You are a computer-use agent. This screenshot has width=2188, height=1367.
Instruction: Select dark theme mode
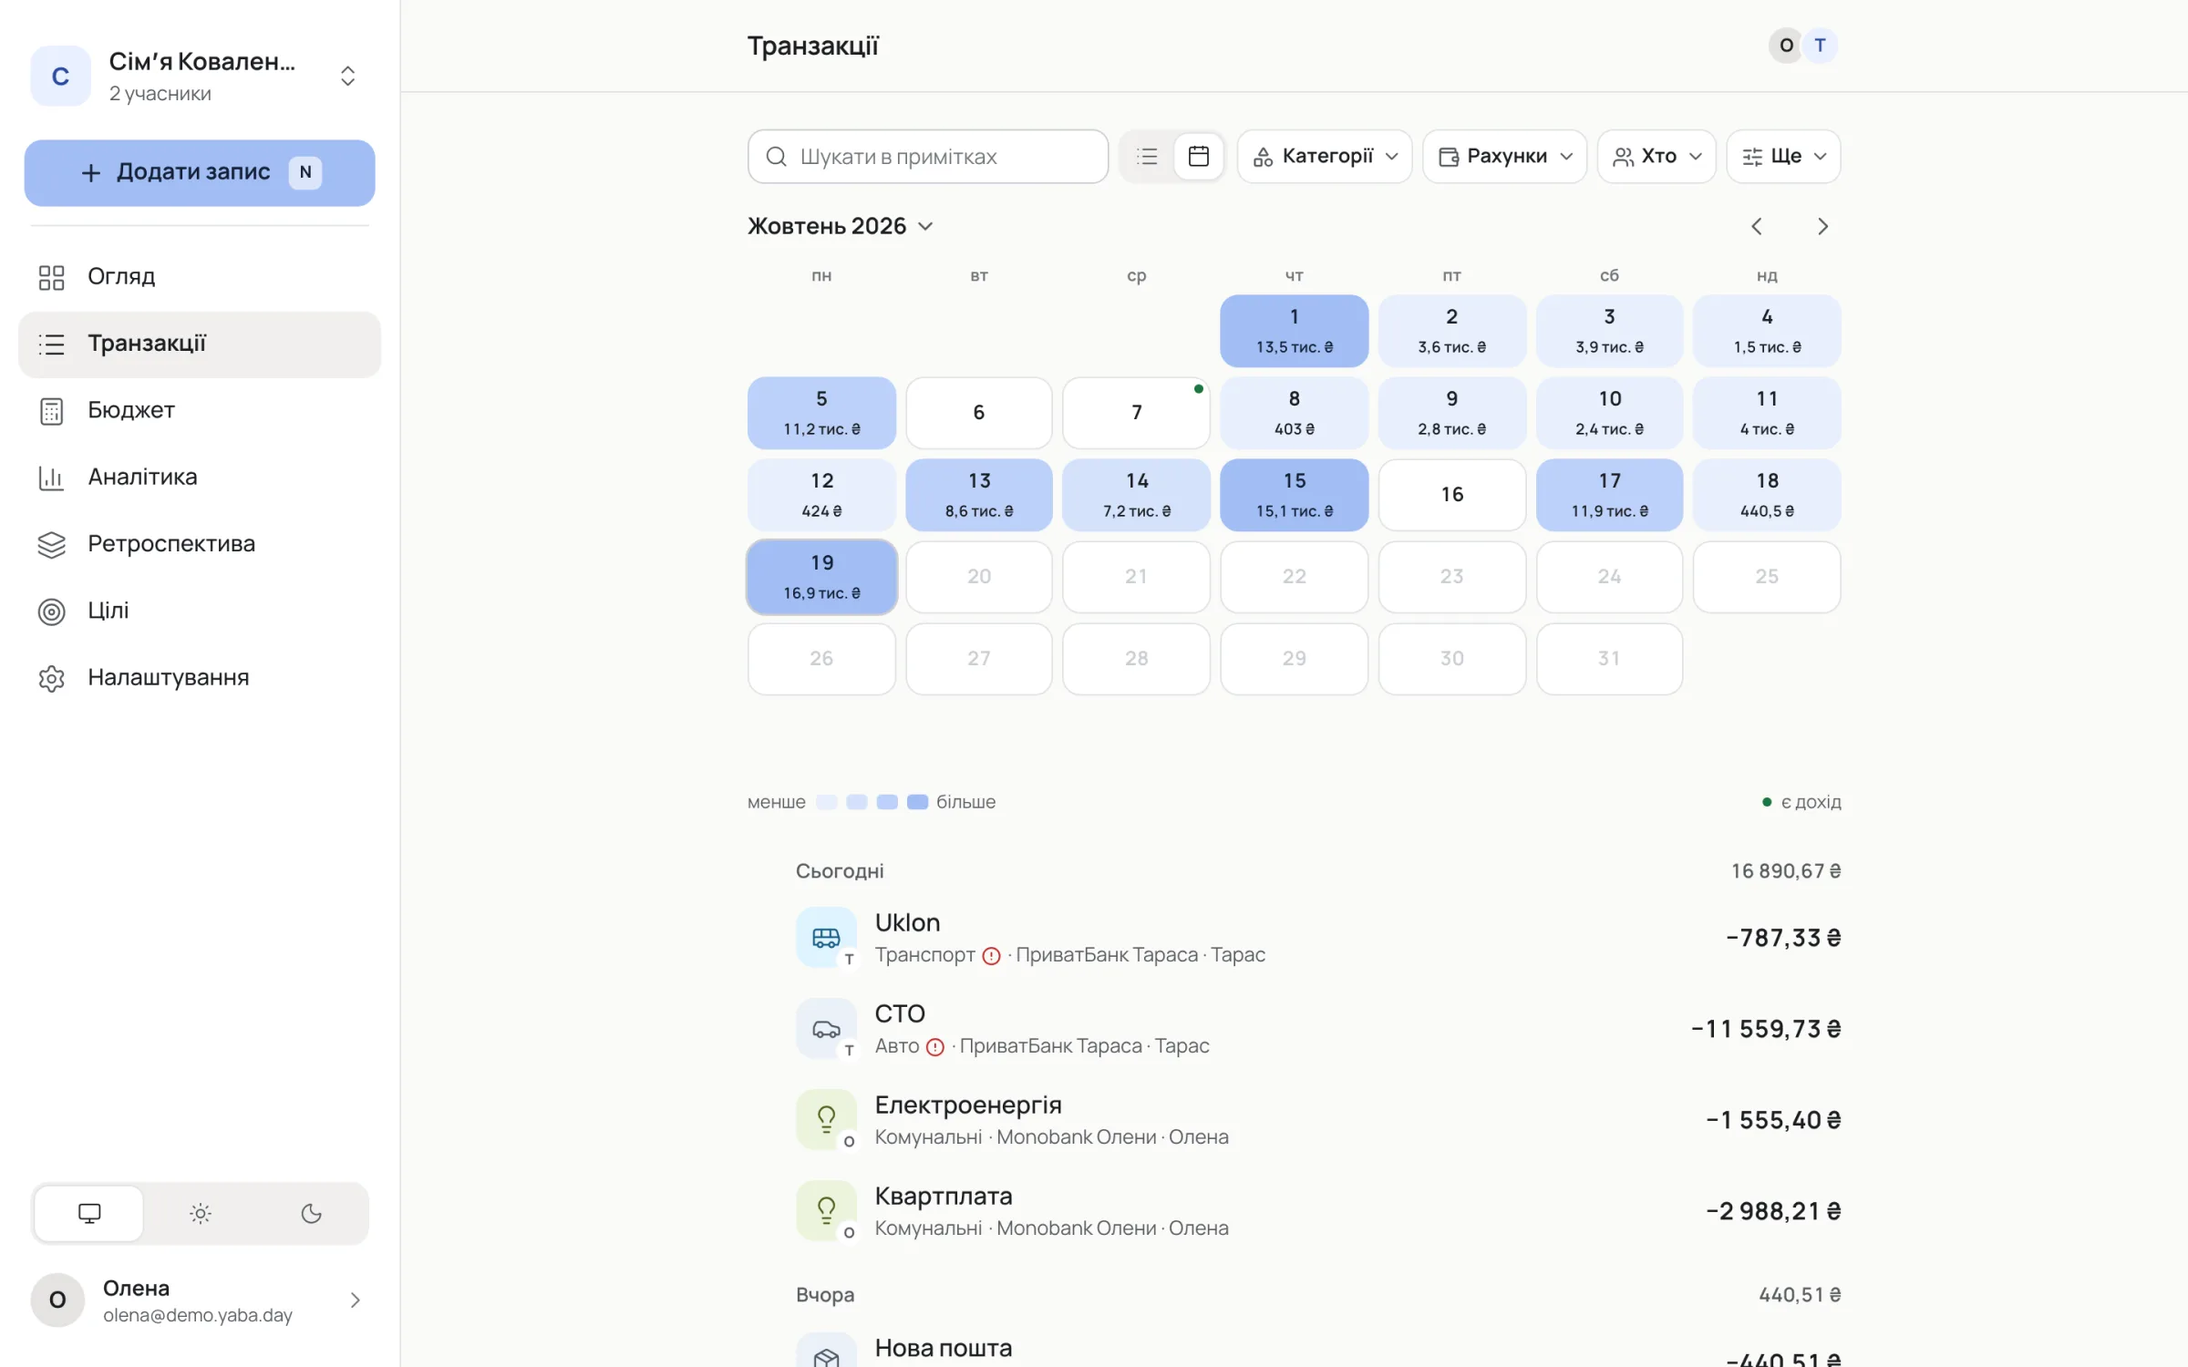(312, 1213)
